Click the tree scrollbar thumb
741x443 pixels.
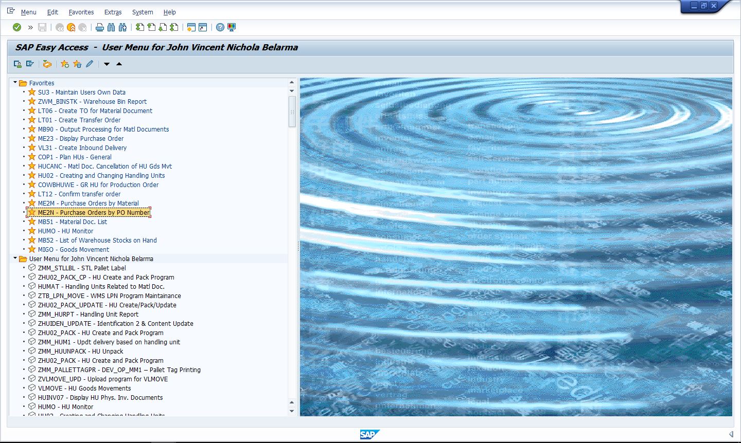292,111
